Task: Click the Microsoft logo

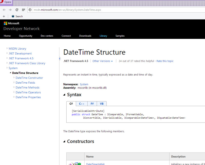Action: click(x=12, y=23)
